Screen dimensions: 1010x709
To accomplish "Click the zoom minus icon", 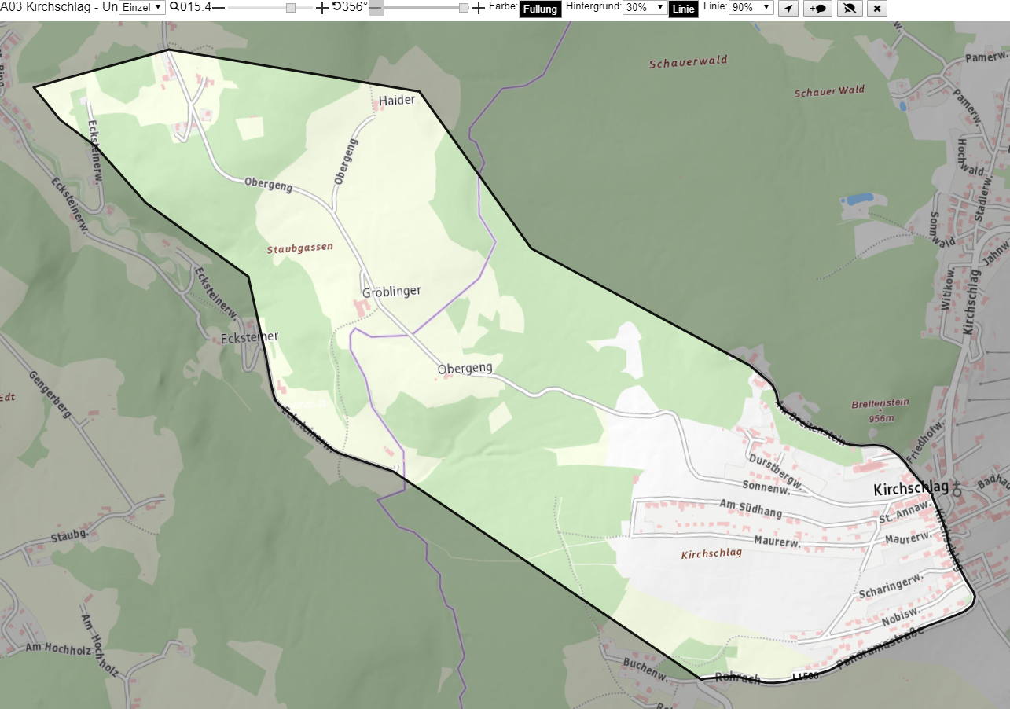I will tap(219, 8).
